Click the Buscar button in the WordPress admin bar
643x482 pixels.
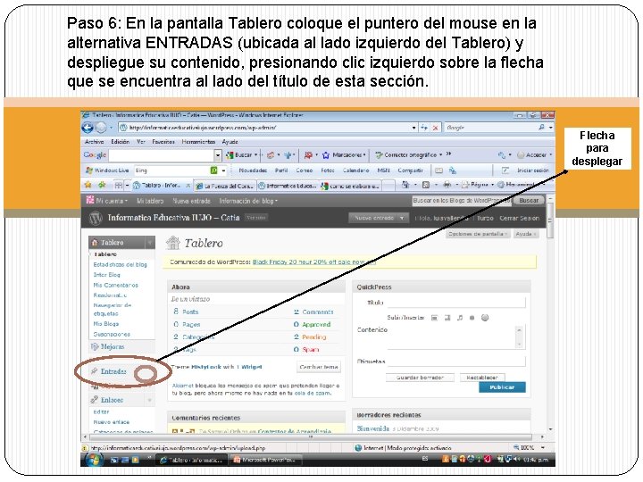(x=529, y=201)
